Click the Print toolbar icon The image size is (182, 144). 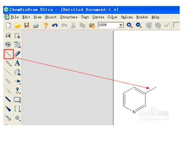[x=36, y=25]
